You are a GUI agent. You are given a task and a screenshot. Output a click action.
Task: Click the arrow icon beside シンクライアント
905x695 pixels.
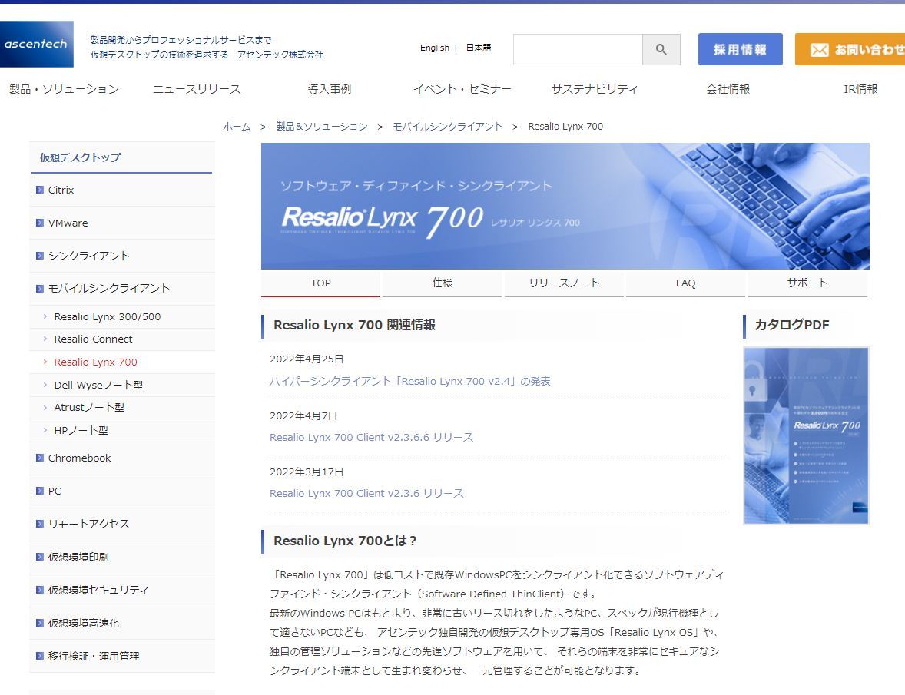(x=40, y=256)
